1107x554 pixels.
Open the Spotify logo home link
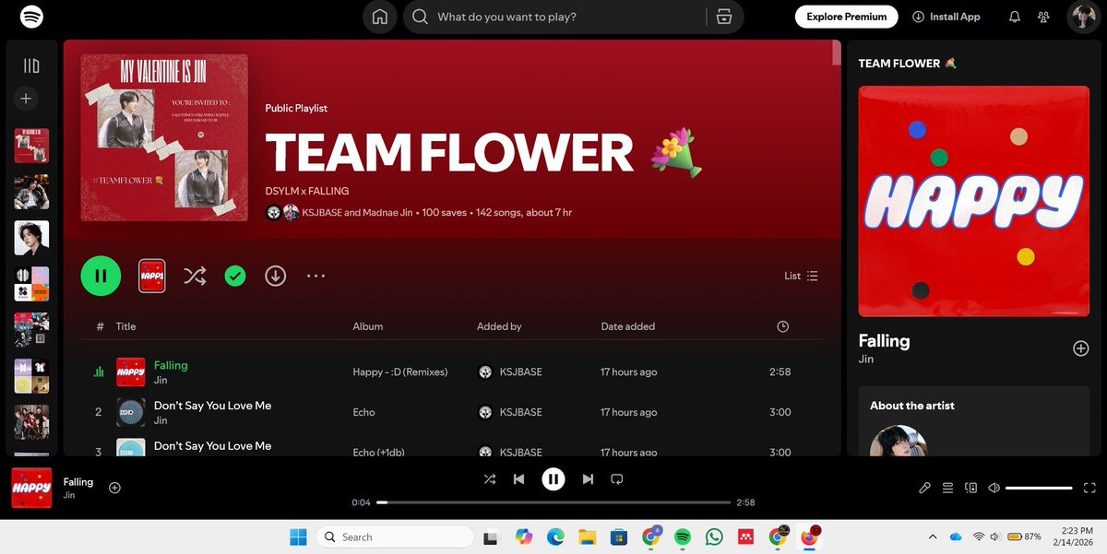click(30, 17)
